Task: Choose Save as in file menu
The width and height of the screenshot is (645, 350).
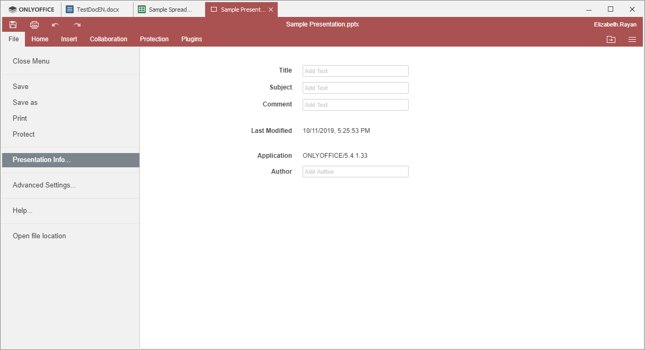Action: click(x=70, y=102)
